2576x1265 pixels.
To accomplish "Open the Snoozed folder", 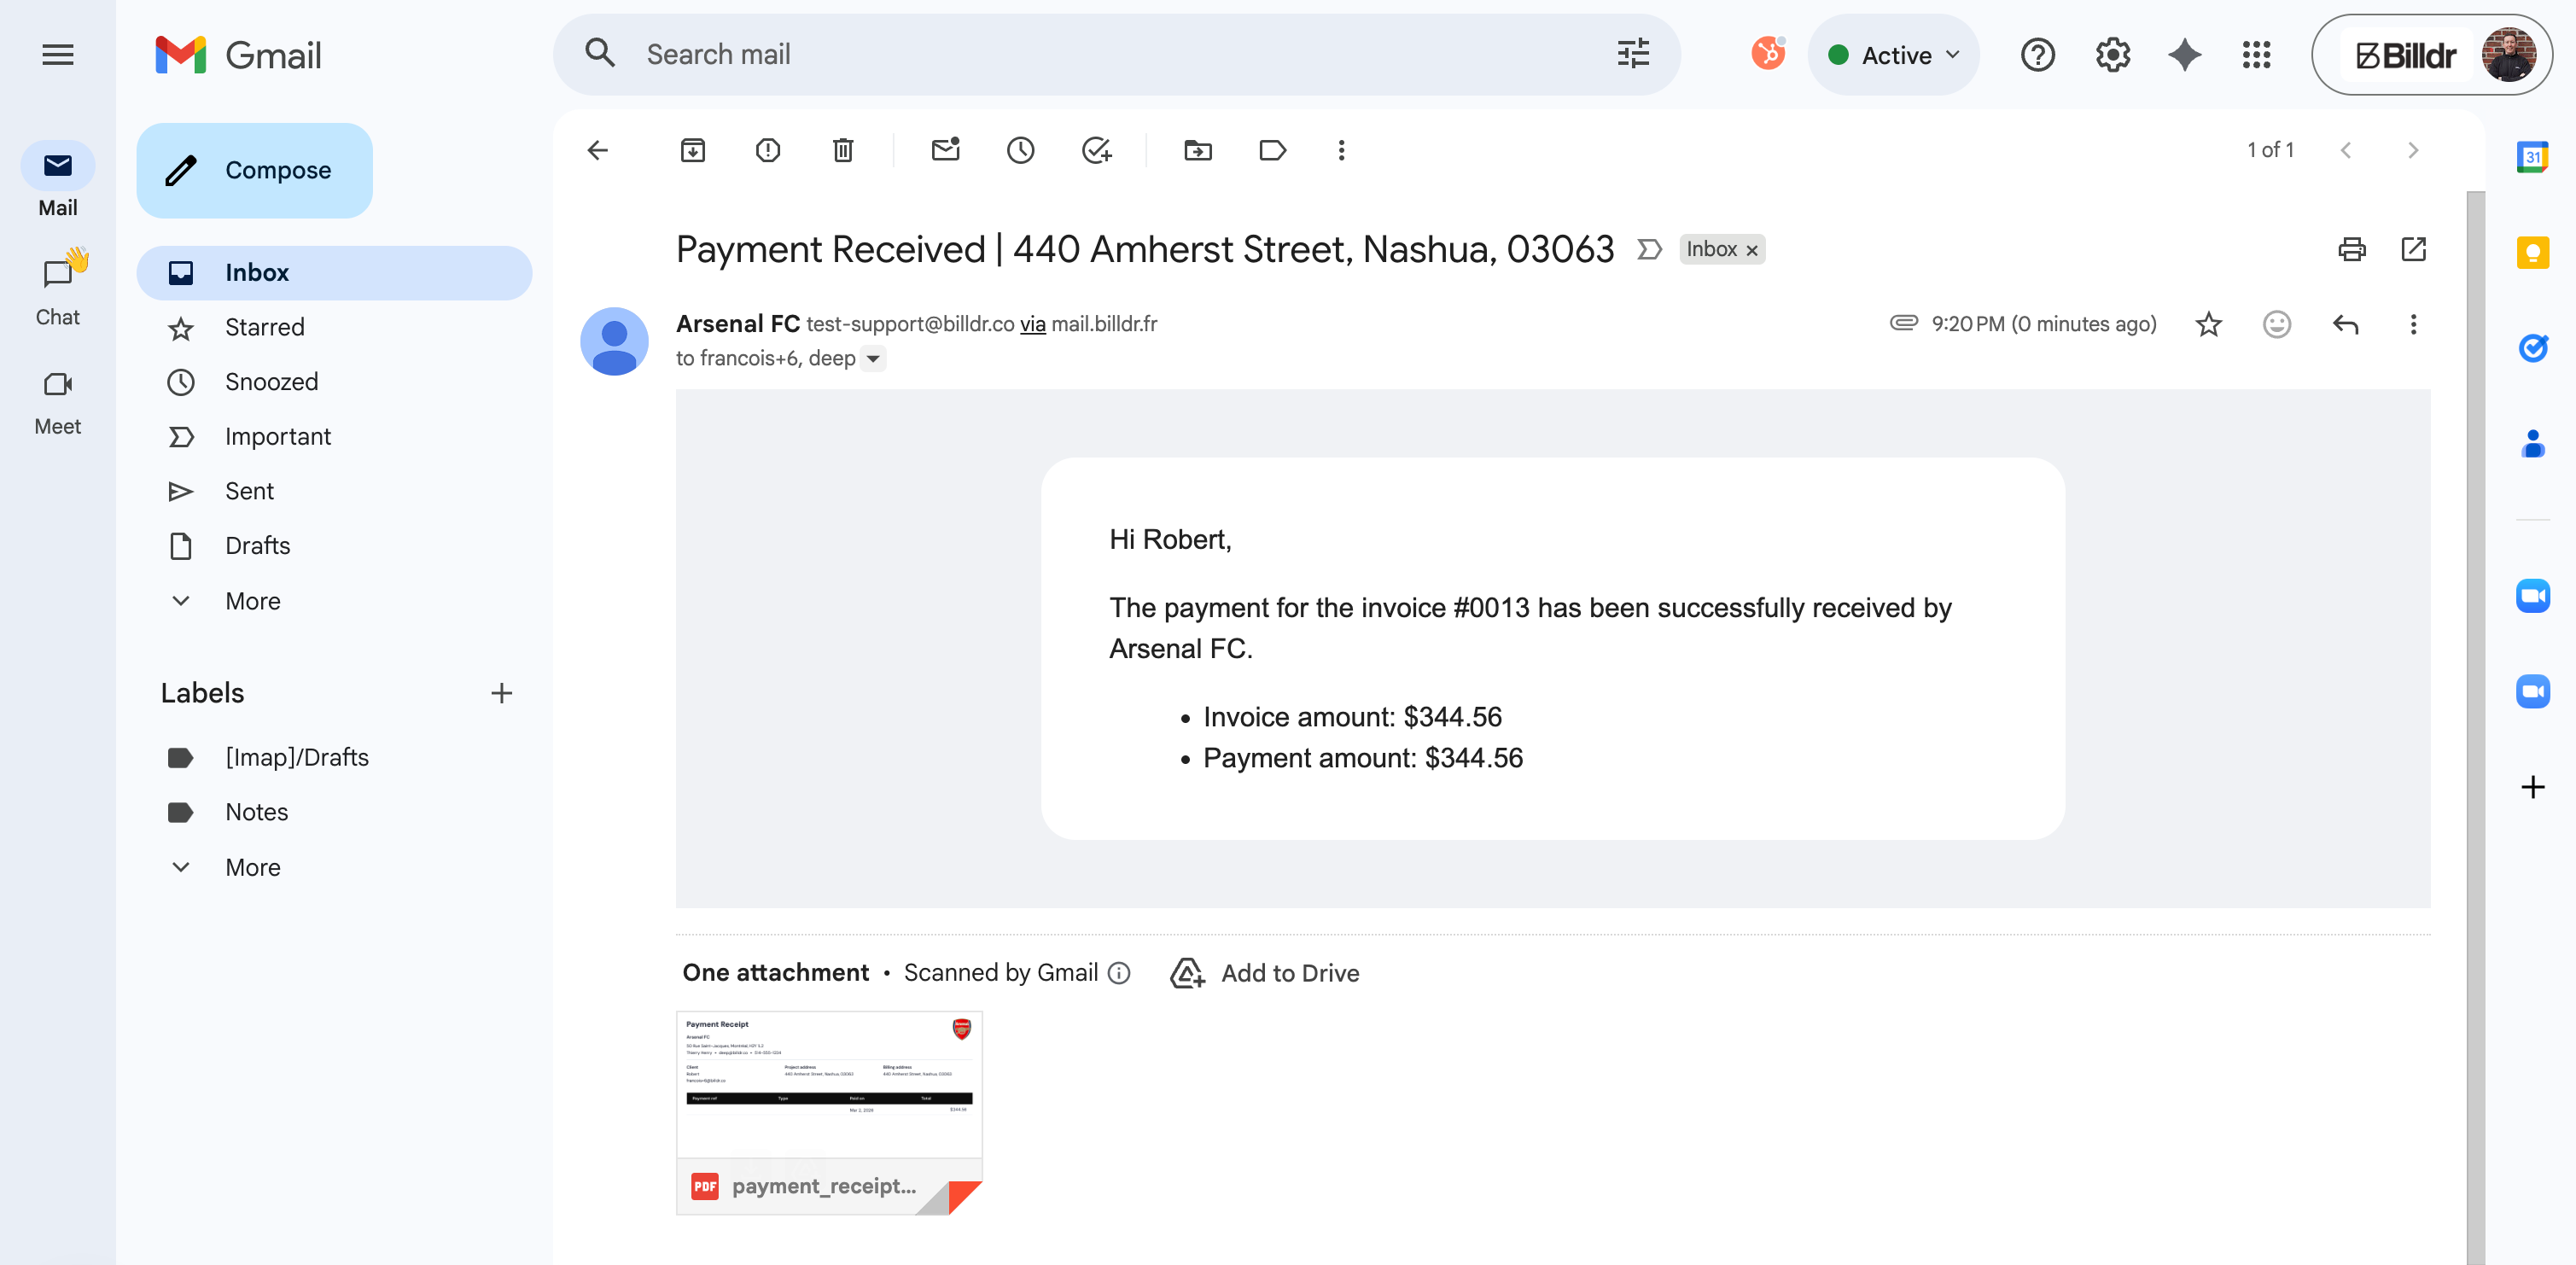I will [x=334, y=382].
